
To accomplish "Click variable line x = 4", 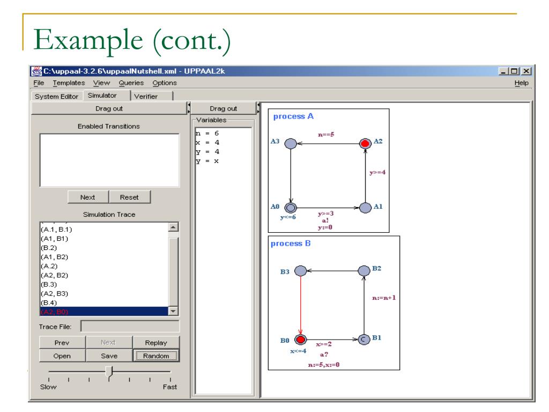I will 207,143.
